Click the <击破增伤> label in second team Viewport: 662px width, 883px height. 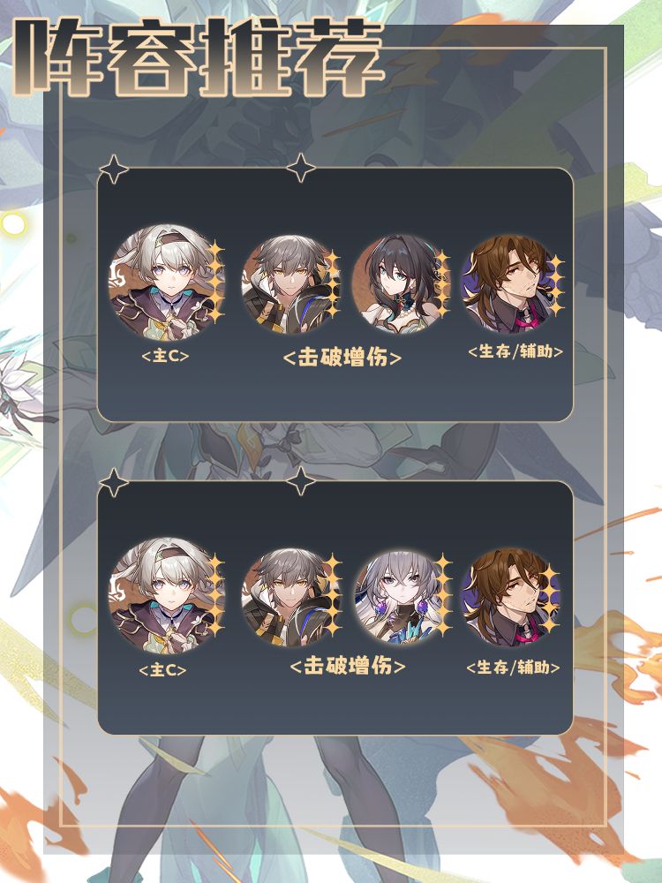[x=348, y=667]
